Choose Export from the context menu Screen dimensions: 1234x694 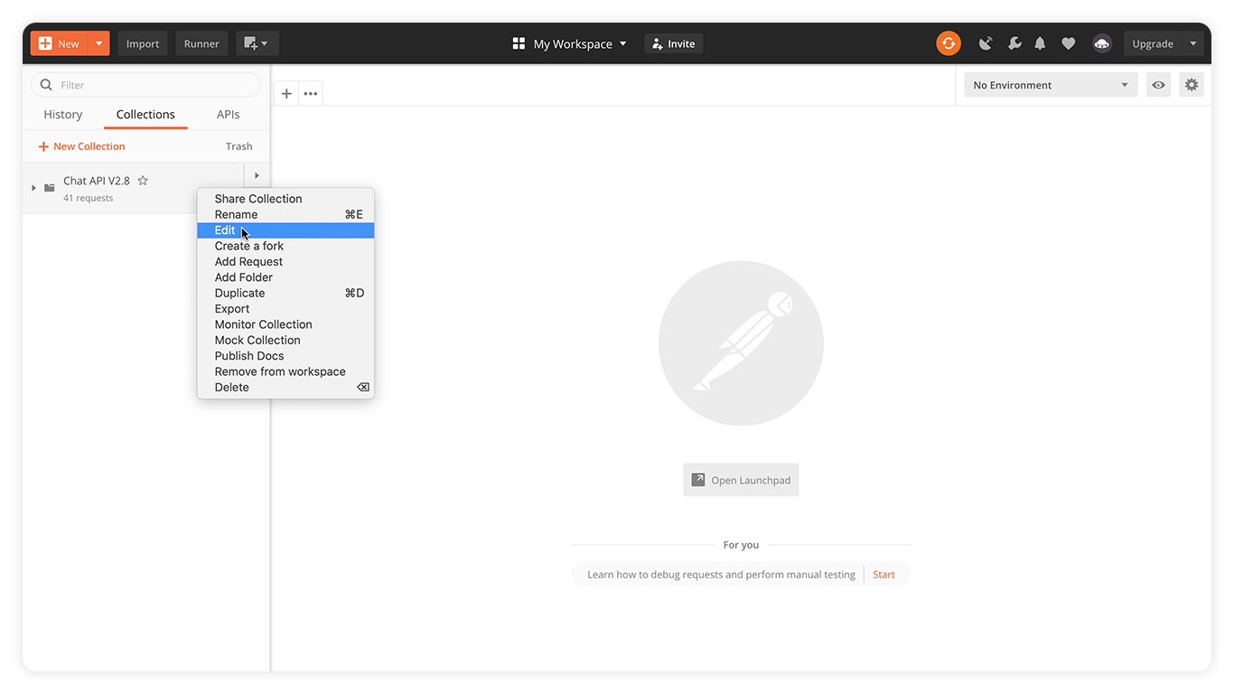pyautogui.click(x=285, y=309)
